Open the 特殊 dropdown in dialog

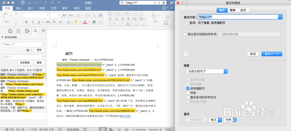tap(230, 120)
